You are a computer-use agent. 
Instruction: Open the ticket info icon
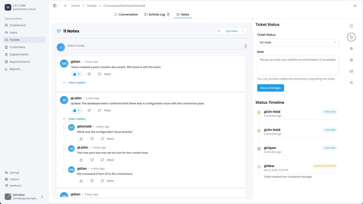(351, 26)
